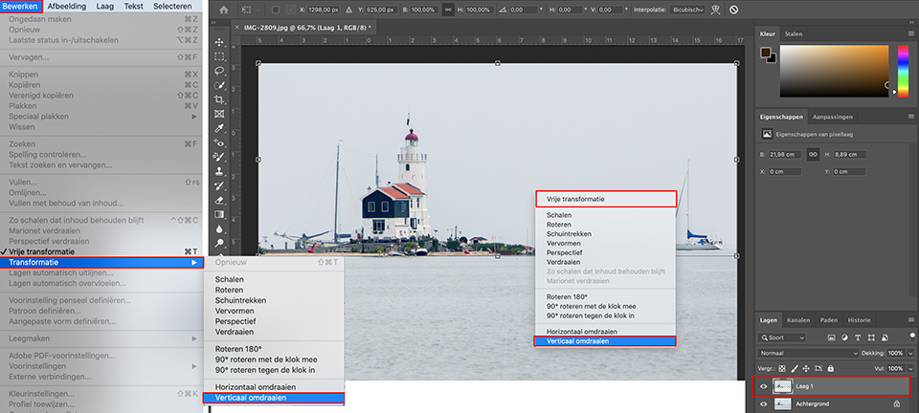Hide the Laag 1 layer

click(x=764, y=386)
